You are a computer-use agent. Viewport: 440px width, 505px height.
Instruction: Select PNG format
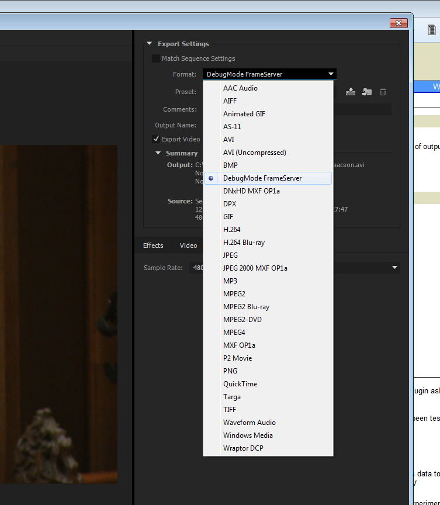tap(268, 371)
